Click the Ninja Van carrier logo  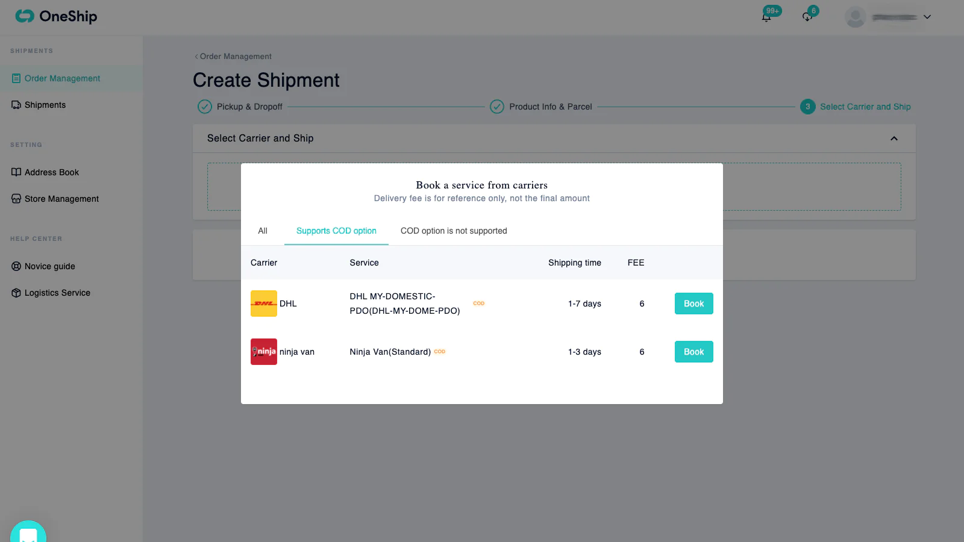(x=264, y=352)
